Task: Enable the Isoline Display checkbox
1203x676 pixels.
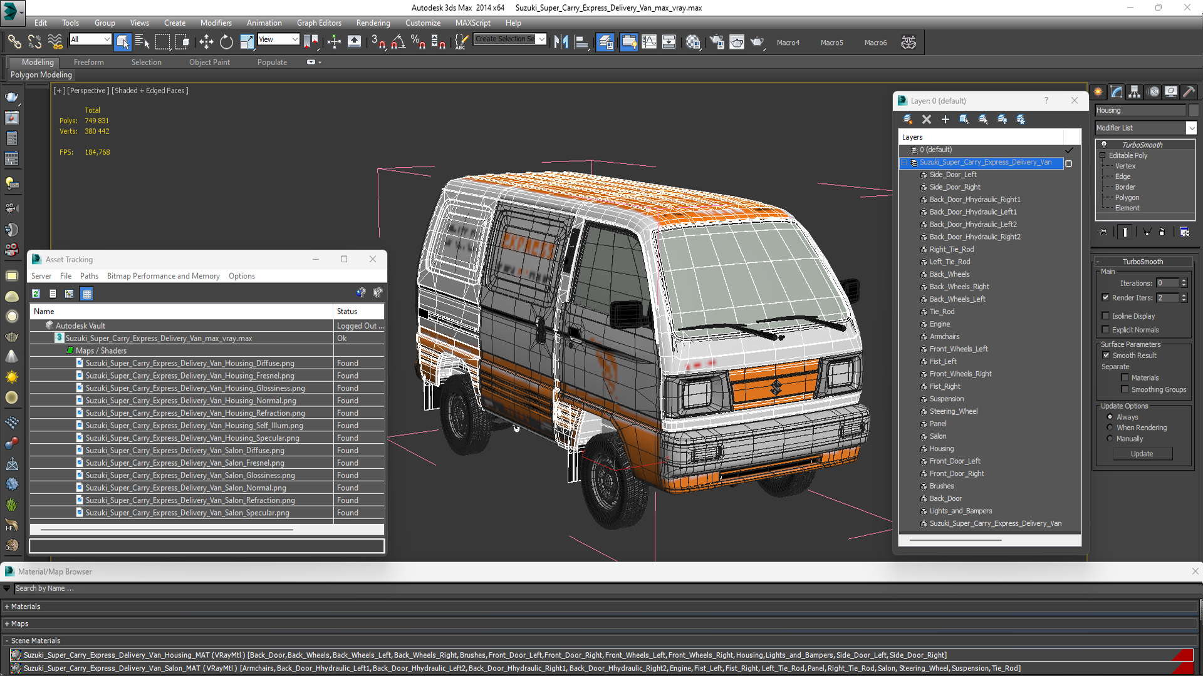Action: point(1106,316)
